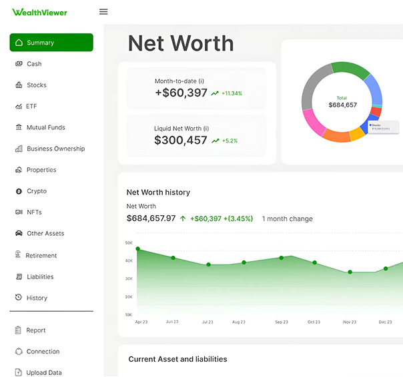403x377 pixels.
Task: Open the Report page
Action: pos(36,330)
